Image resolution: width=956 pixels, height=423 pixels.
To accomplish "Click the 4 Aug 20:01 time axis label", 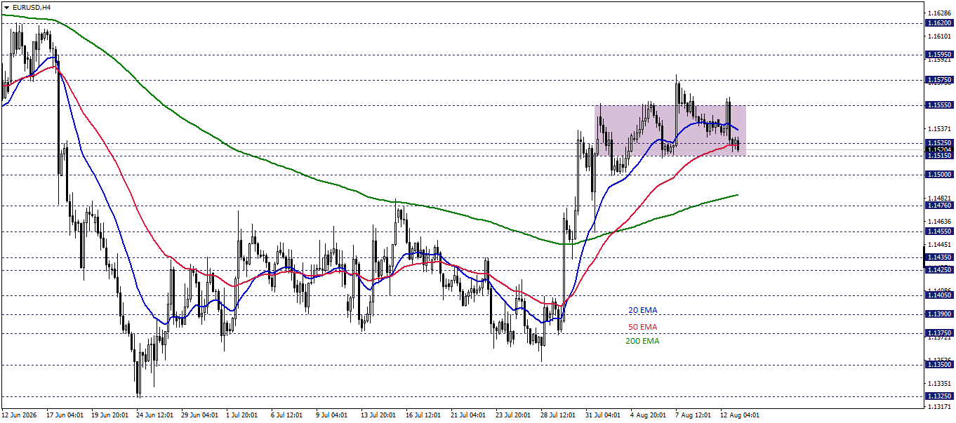I will click(x=650, y=415).
